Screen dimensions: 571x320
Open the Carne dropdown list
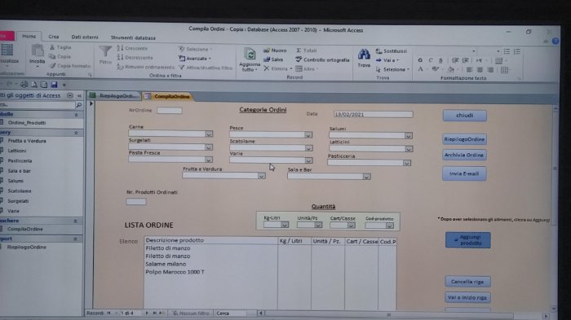point(208,134)
